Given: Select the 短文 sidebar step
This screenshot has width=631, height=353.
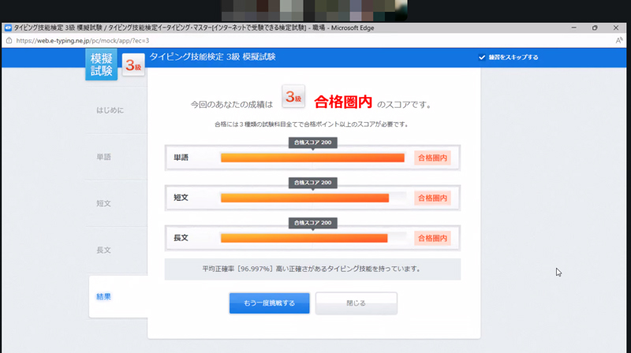Looking at the screenshot, I should coord(103,203).
